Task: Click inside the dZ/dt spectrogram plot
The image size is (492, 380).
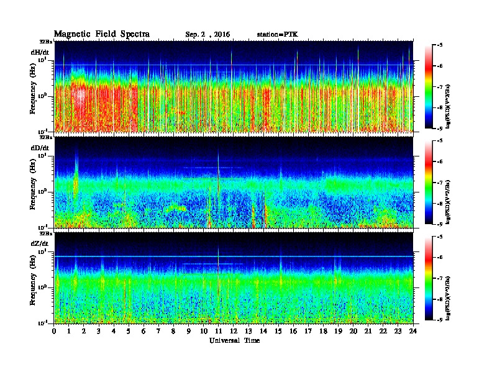Action: (x=234, y=278)
